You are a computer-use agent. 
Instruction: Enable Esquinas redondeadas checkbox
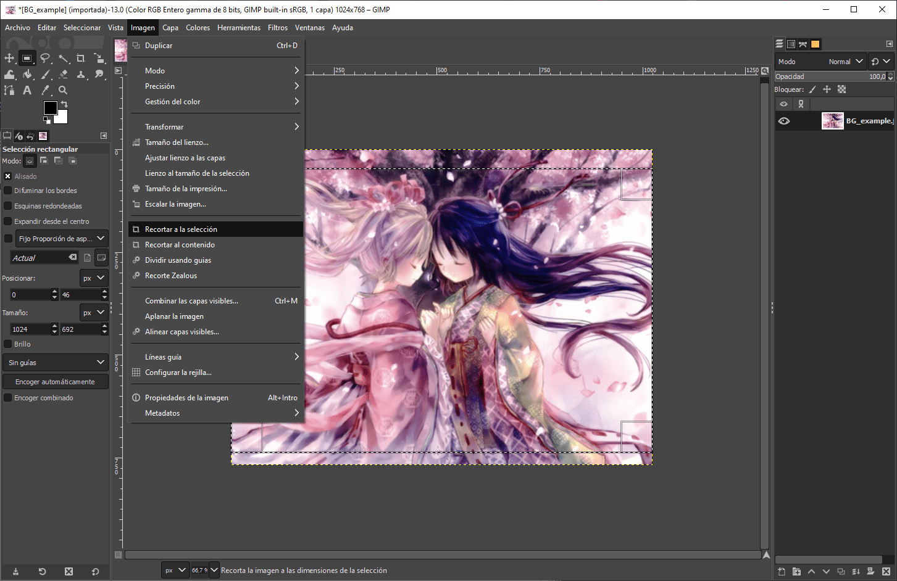(8, 206)
